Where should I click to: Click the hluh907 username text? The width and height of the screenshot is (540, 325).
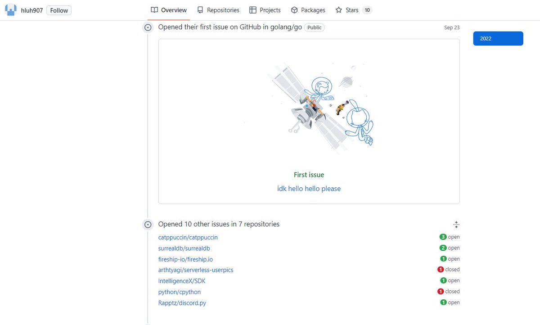pos(32,10)
